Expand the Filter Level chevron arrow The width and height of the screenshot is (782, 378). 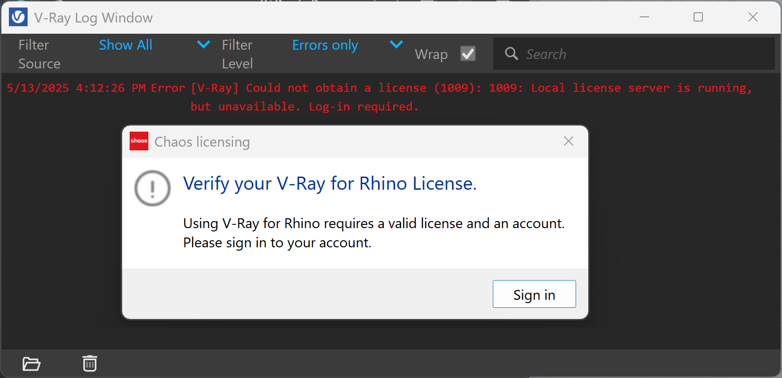(396, 44)
